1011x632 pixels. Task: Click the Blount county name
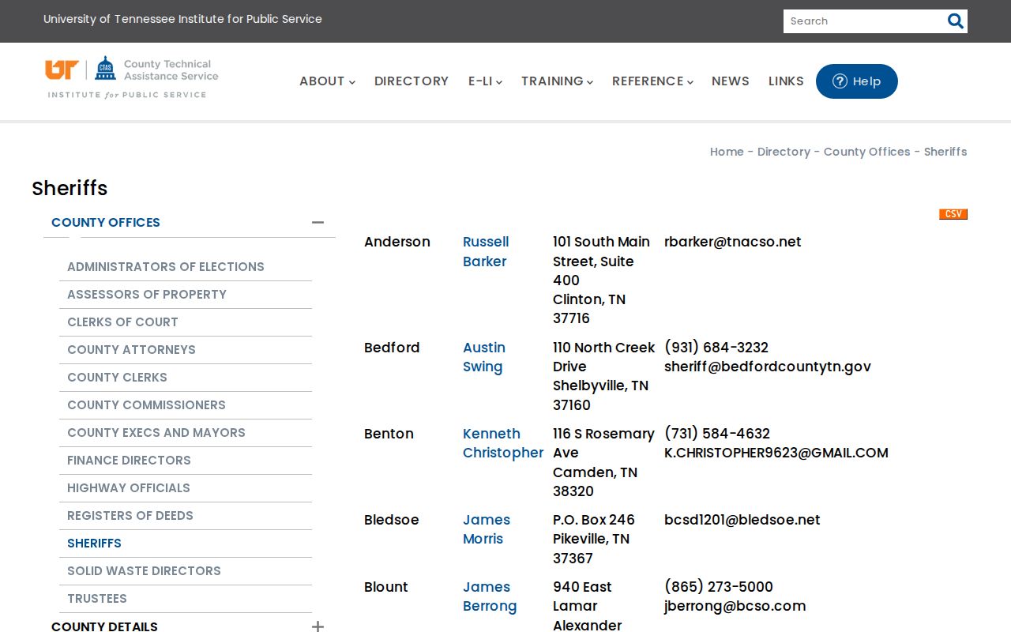(x=386, y=587)
